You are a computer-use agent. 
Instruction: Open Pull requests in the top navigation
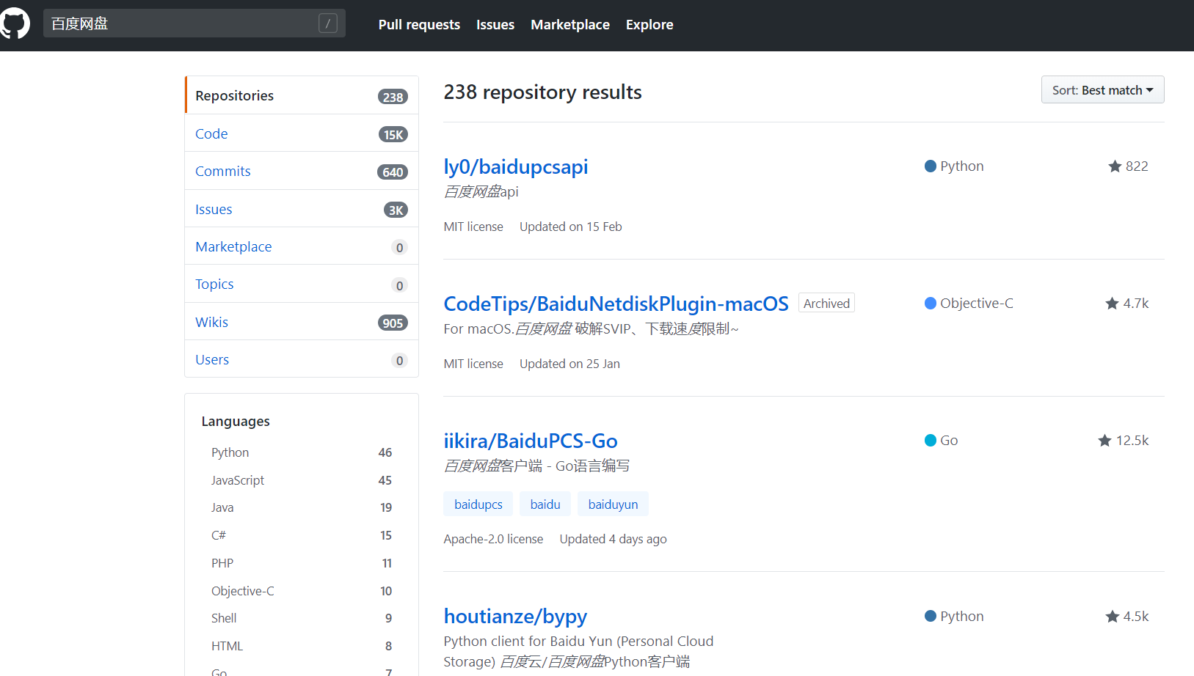(x=419, y=25)
